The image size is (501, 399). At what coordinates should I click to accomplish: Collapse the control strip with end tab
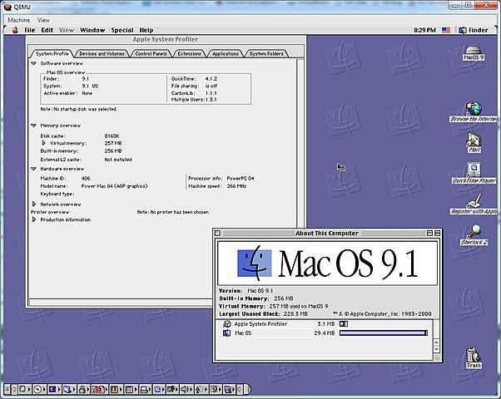[248, 389]
